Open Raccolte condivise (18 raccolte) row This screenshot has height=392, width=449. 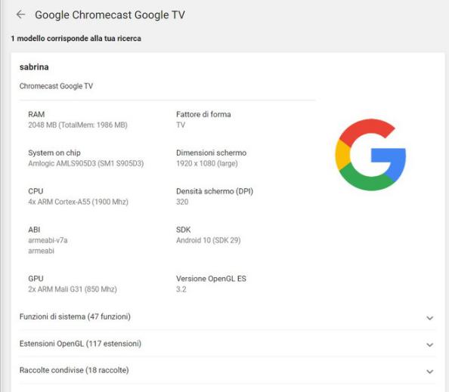tap(227, 370)
